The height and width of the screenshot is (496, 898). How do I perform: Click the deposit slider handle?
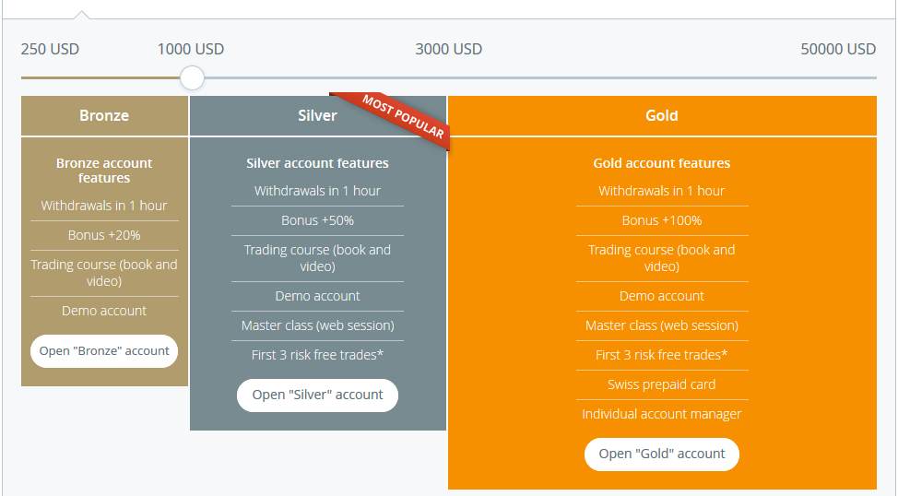(x=192, y=77)
